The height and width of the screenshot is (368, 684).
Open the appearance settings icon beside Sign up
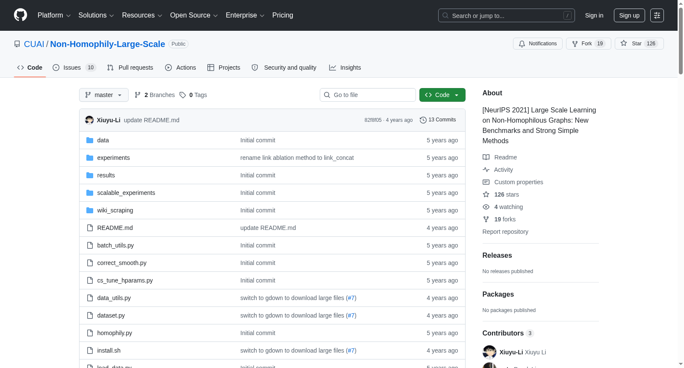[657, 15]
